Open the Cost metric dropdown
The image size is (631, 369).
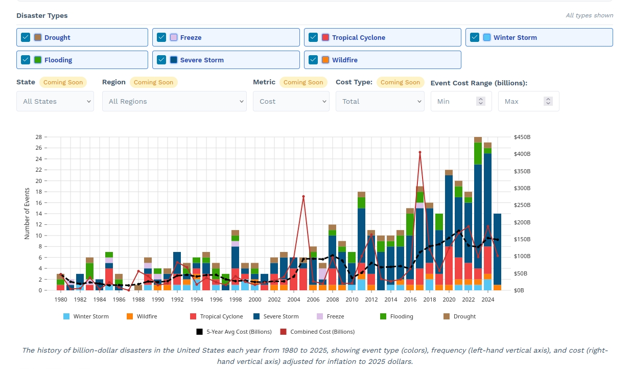click(291, 101)
